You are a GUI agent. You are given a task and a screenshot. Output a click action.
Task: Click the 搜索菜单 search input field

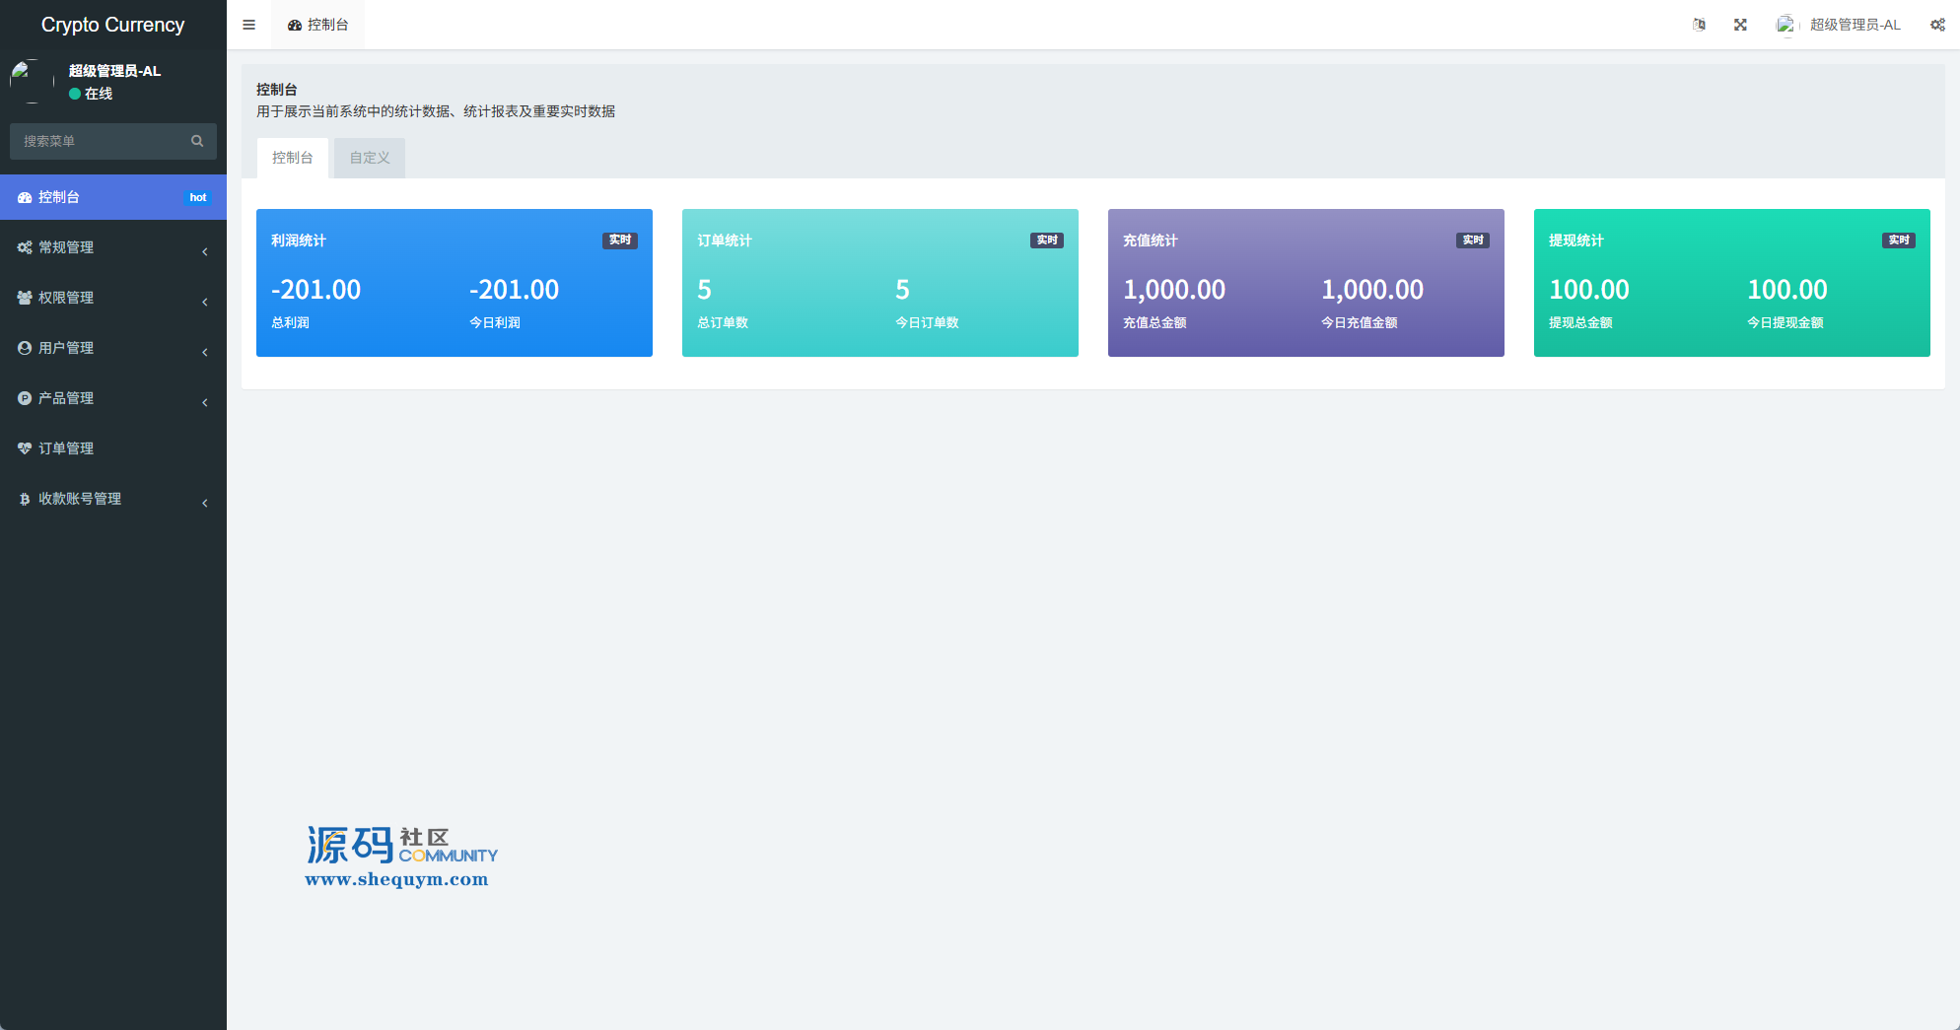99,141
